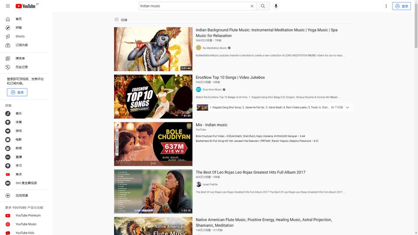Start voice search with the microphone
This screenshot has height=235, width=418.
point(276,6)
